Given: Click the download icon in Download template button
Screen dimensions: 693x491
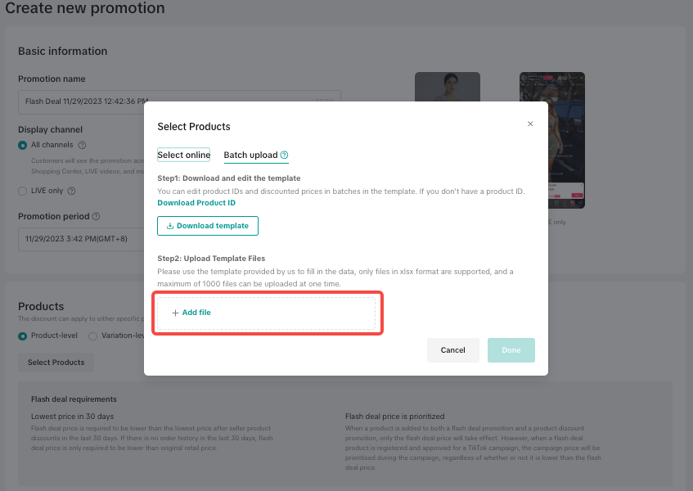Looking at the screenshot, I should coord(169,226).
